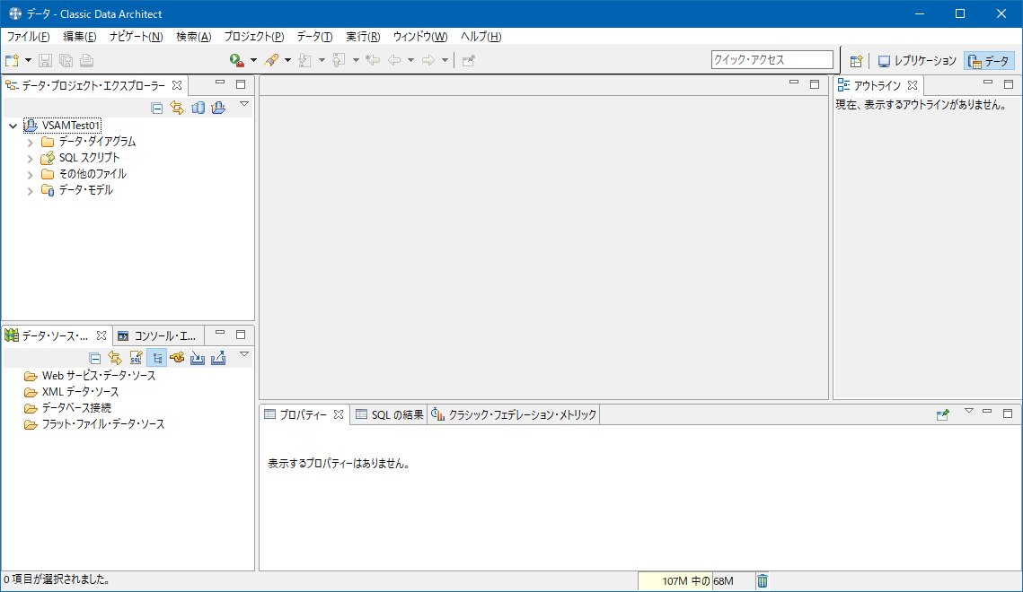Toggle Link with Editor in Data Source Explorer
The height and width of the screenshot is (592, 1023).
pyautogui.click(x=115, y=358)
